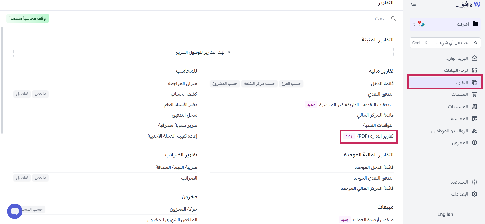The height and width of the screenshot is (224, 485).
Task: Open the chat support bubble
Action: (x=15, y=211)
